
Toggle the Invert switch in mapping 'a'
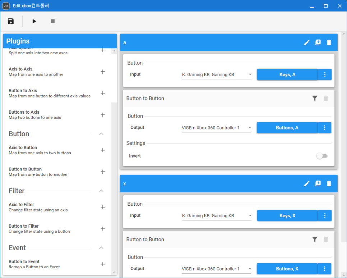pos(322,156)
